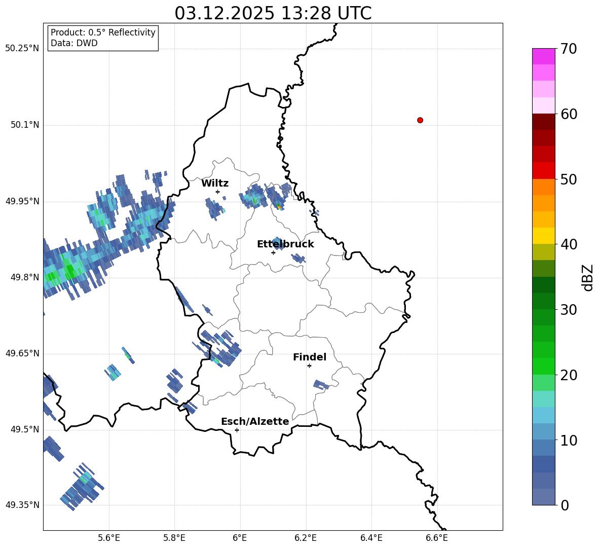Click the 50.1°N latitude label
Screen dimensions: 600x548
25,125
